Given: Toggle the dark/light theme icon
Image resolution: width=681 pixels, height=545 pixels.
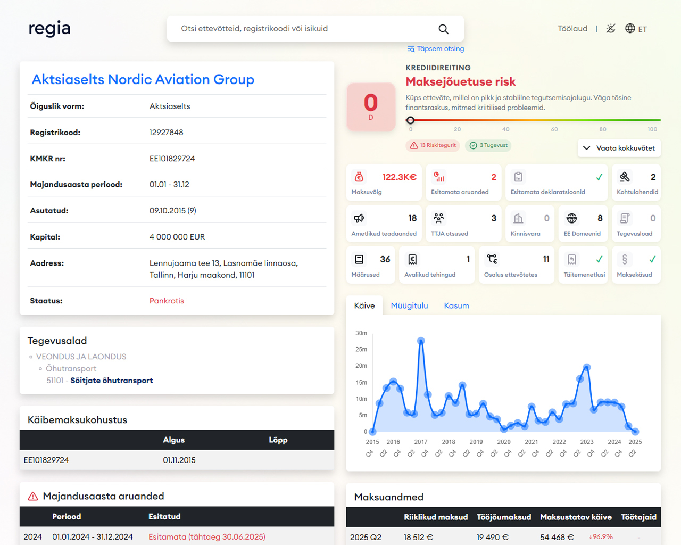Looking at the screenshot, I should 611,29.
